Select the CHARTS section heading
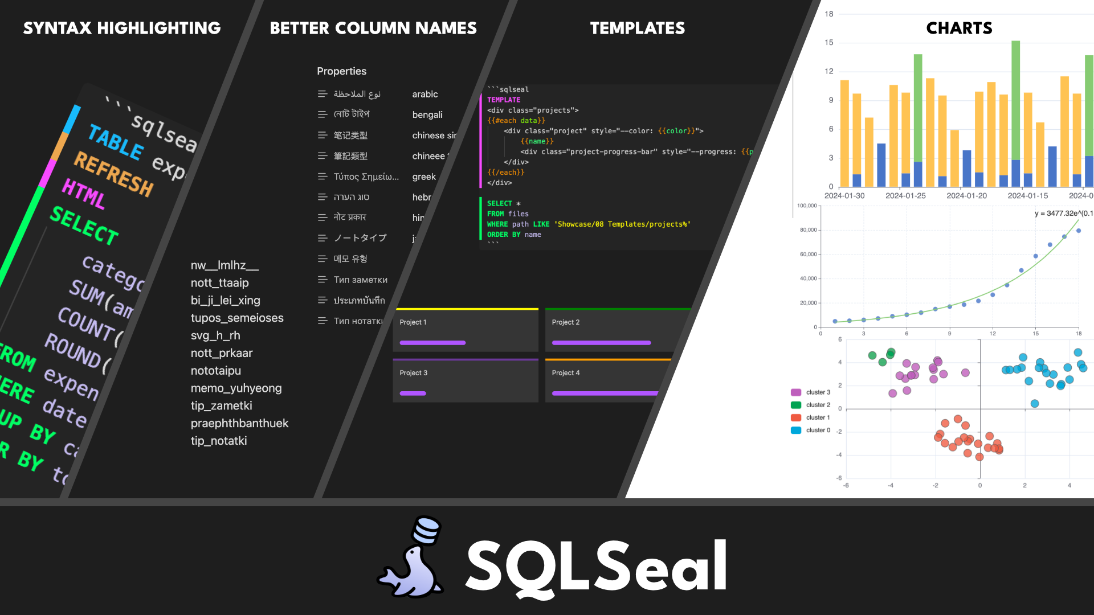This screenshot has height=615, width=1094. coord(959,28)
